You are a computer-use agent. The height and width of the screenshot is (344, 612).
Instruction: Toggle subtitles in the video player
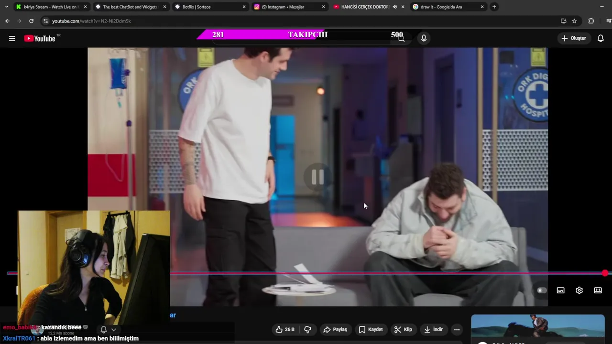(x=560, y=290)
